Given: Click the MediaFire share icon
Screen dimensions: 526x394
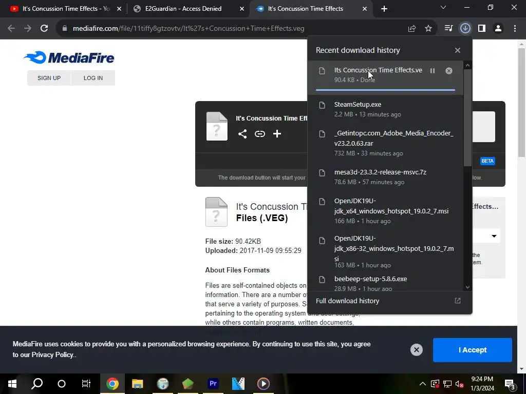Looking at the screenshot, I should click(x=242, y=134).
